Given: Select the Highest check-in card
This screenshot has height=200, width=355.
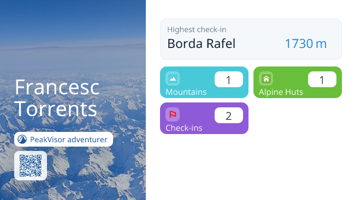Looking at the screenshot, I should (x=251, y=39).
